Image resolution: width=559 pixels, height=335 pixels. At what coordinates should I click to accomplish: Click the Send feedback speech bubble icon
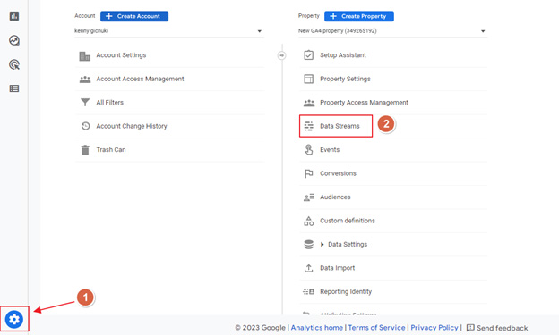(x=470, y=328)
